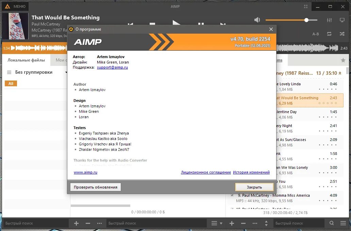The image size is (351, 231).
Task: Click the 318 / 00:20:08:40 / 2,74 ГБ status
Action: (285, 213)
